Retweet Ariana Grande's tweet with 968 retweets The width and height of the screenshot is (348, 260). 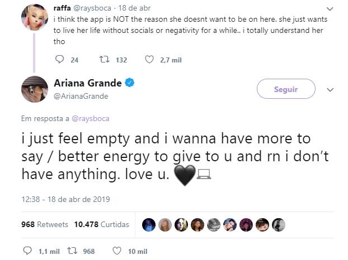[x=72, y=251]
